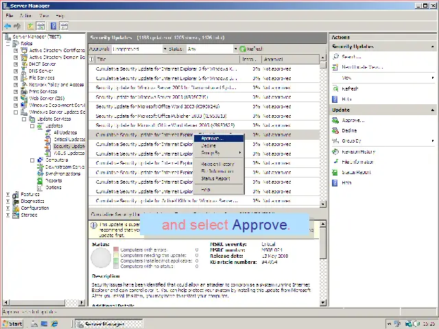Click Server Manager taskbar button
The image size is (439, 329).
coord(109,324)
